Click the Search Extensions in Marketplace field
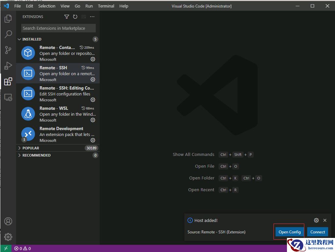Image resolution: width=335 pixels, height=252 pixels. [59, 28]
